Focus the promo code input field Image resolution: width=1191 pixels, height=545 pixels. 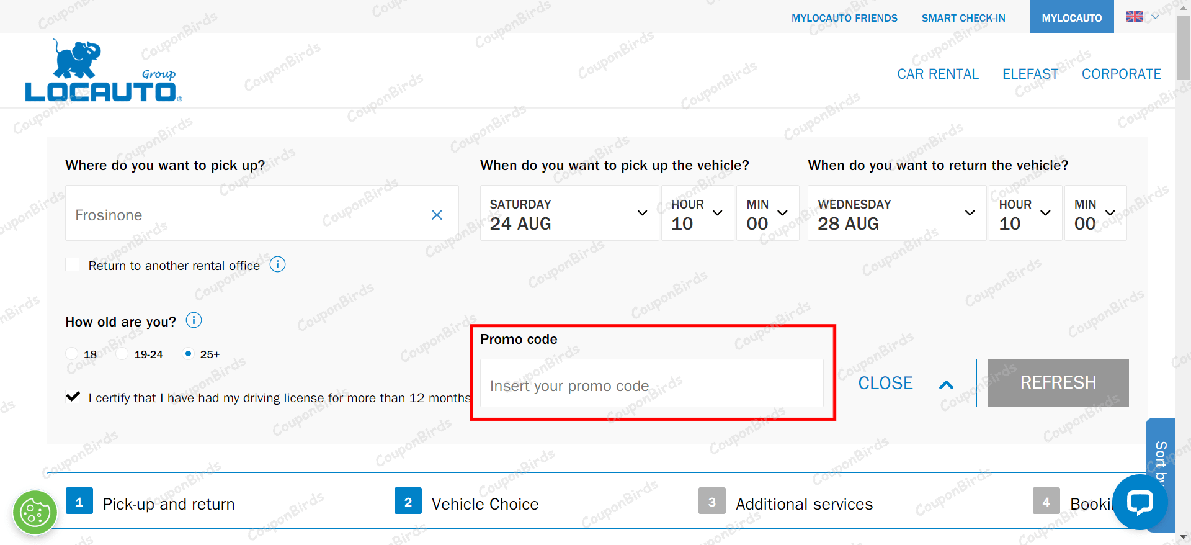click(651, 385)
